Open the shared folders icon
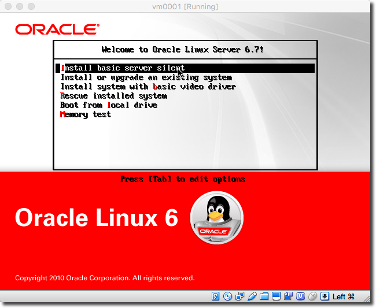Image resolution: width=376 pixels, height=308 pixels. tap(264, 296)
